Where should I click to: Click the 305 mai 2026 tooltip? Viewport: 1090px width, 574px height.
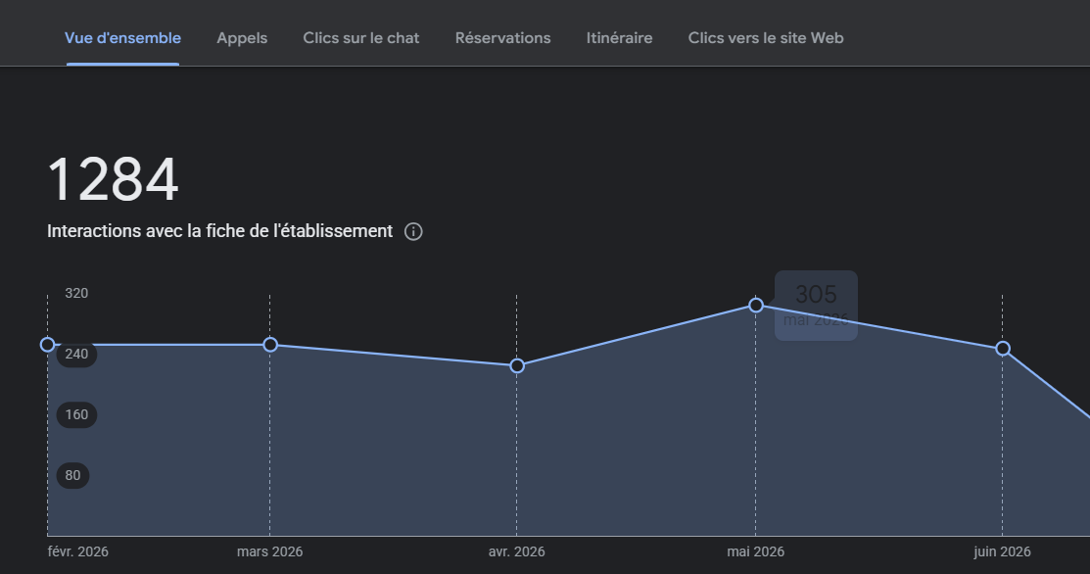pyautogui.click(x=816, y=306)
